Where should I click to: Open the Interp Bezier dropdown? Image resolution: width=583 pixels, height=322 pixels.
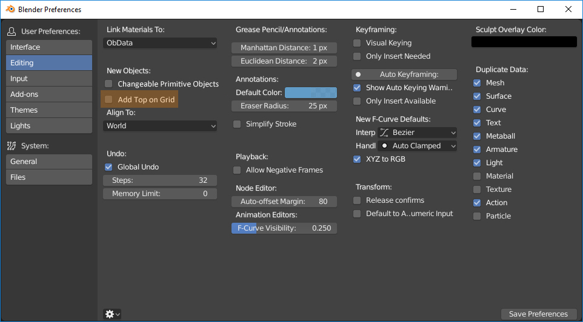pyautogui.click(x=417, y=133)
